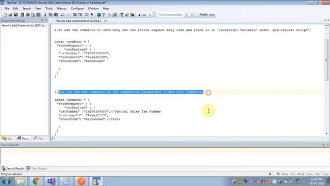Close the Document Selector panel
The width and height of the screenshot is (330, 186).
(x=46, y=21)
